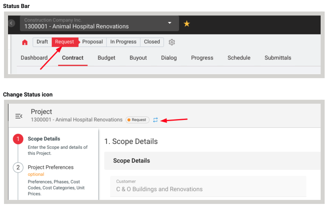Viewport: 330px width, 216px height.
Task: Click the Customer input field
Action: tap(208, 186)
